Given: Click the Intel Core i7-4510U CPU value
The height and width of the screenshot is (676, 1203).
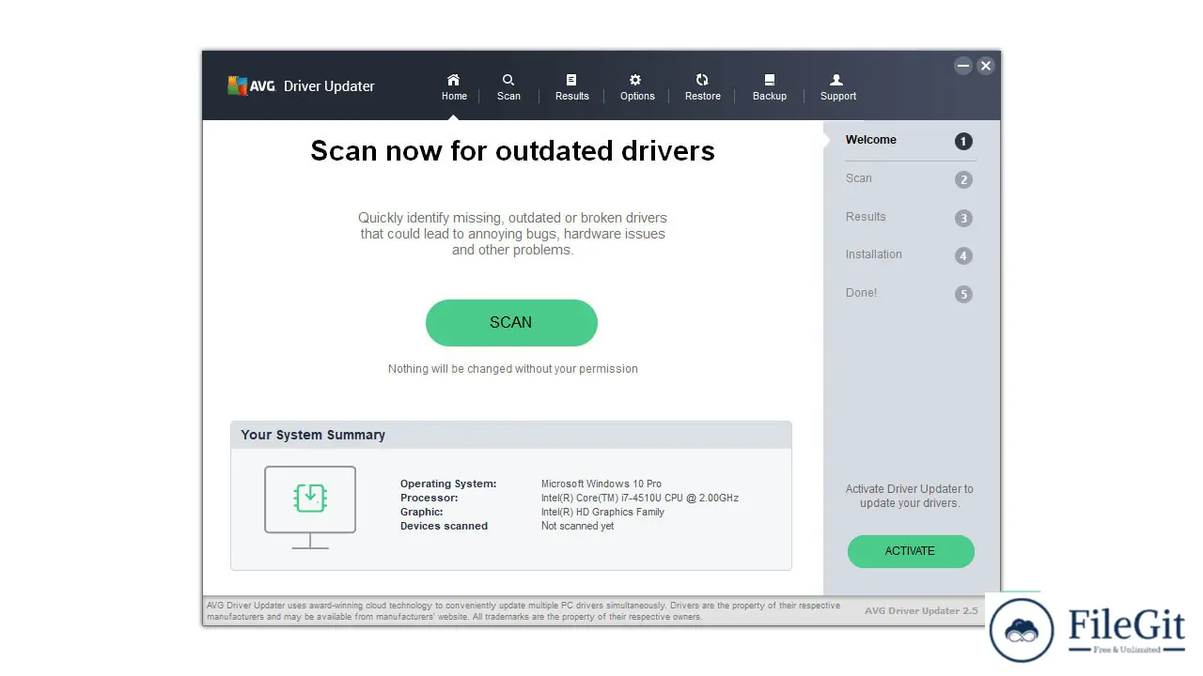Looking at the screenshot, I should coord(640,498).
